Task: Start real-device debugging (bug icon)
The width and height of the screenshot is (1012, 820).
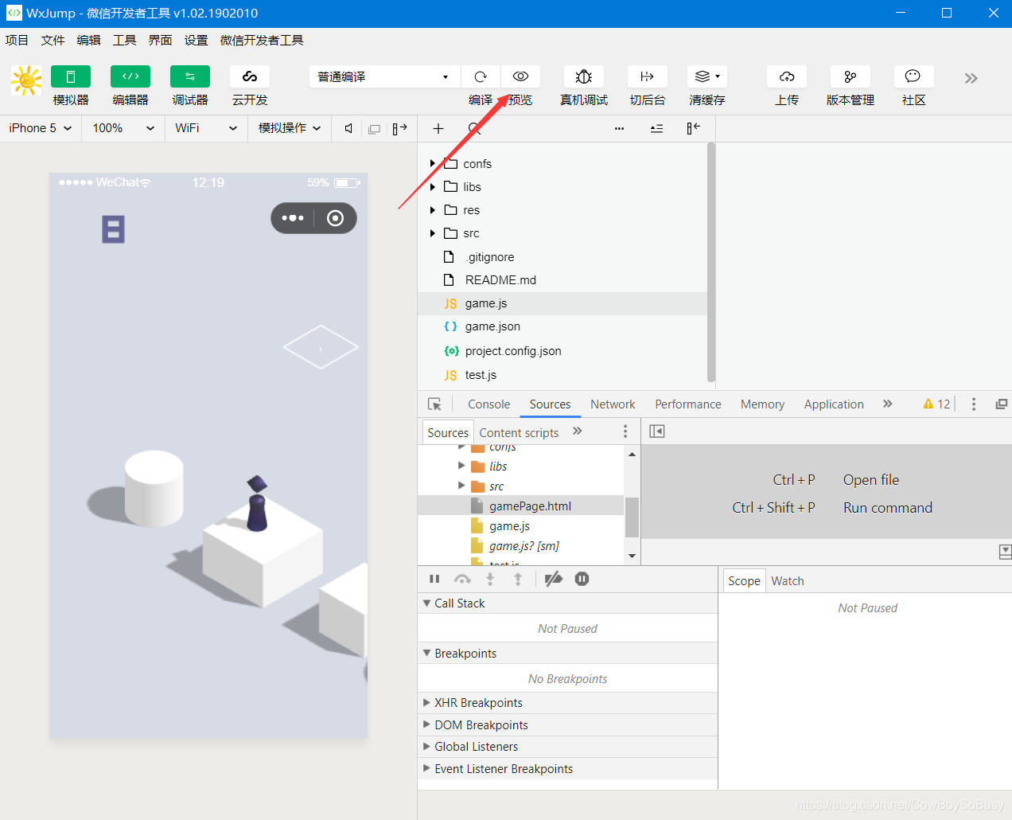Action: click(x=584, y=76)
